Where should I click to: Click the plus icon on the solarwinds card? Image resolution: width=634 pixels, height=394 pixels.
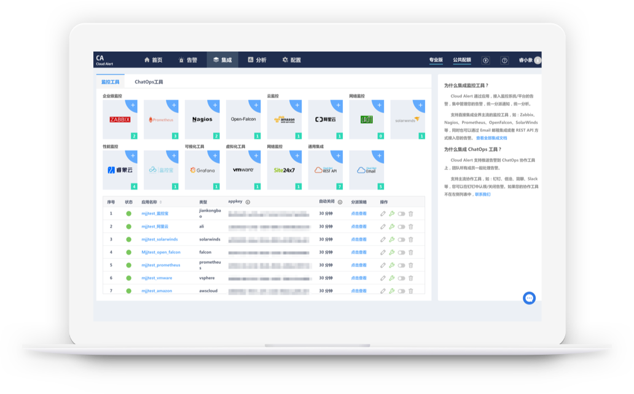(420, 105)
